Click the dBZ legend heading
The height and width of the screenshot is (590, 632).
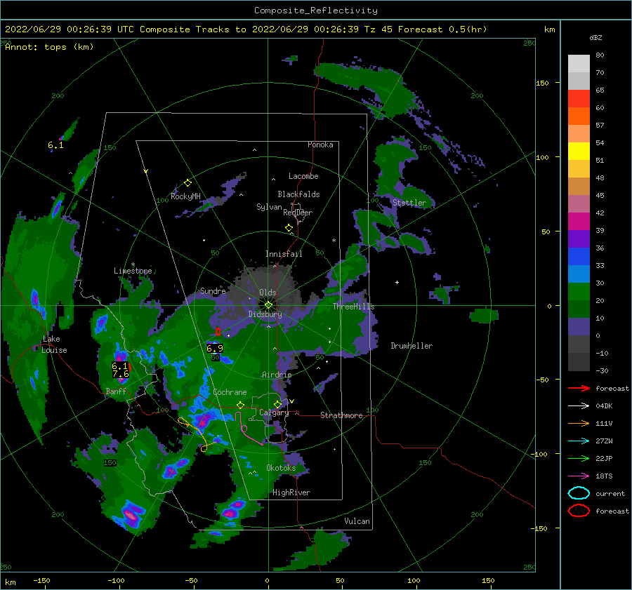point(595,37)
